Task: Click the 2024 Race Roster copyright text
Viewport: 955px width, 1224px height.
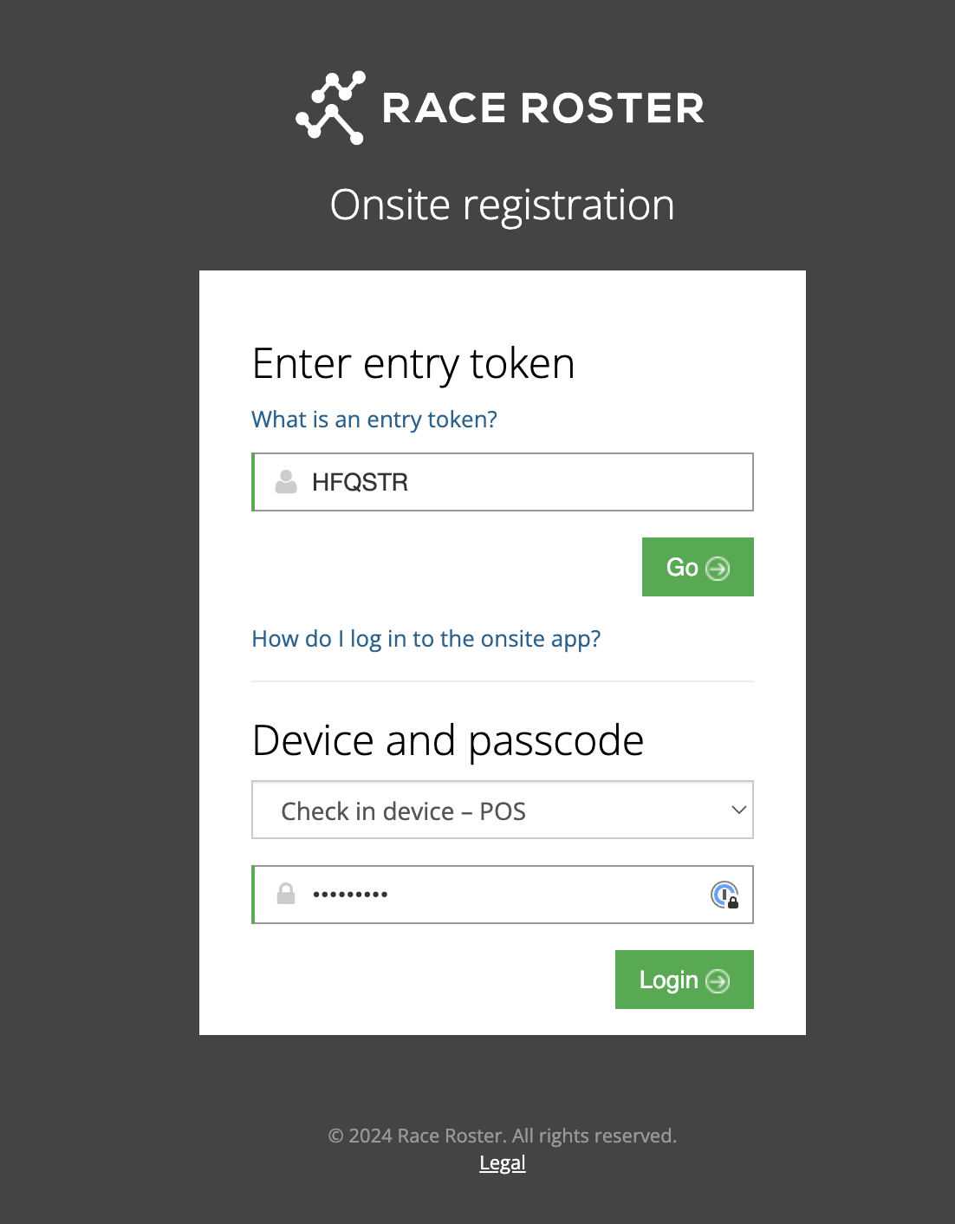Action: [502, 1136]
